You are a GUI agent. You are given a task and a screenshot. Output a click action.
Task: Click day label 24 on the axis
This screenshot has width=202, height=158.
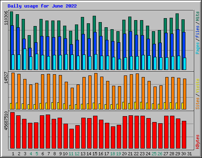coord(148,154)
